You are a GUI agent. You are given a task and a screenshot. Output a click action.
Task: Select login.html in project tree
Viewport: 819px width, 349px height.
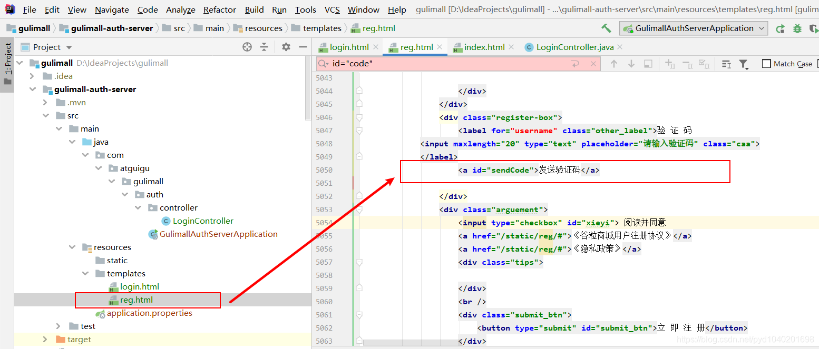[x=139, y=287]
